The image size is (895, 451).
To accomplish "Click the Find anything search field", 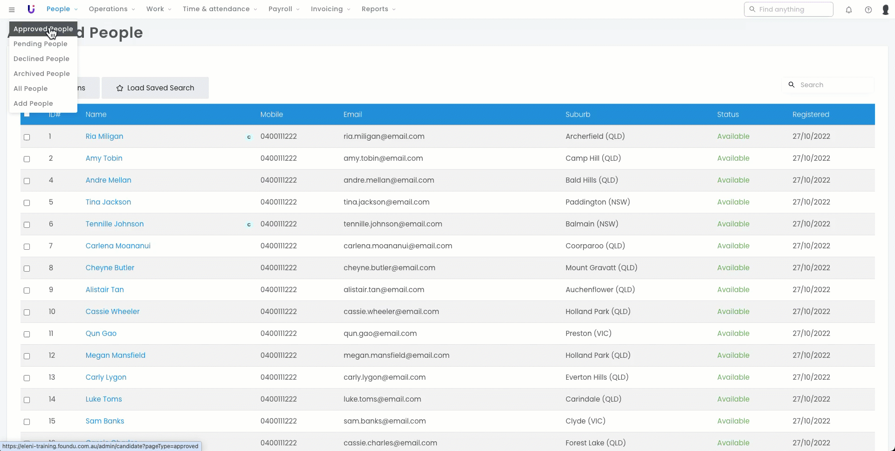I will (x=792, y=9).
